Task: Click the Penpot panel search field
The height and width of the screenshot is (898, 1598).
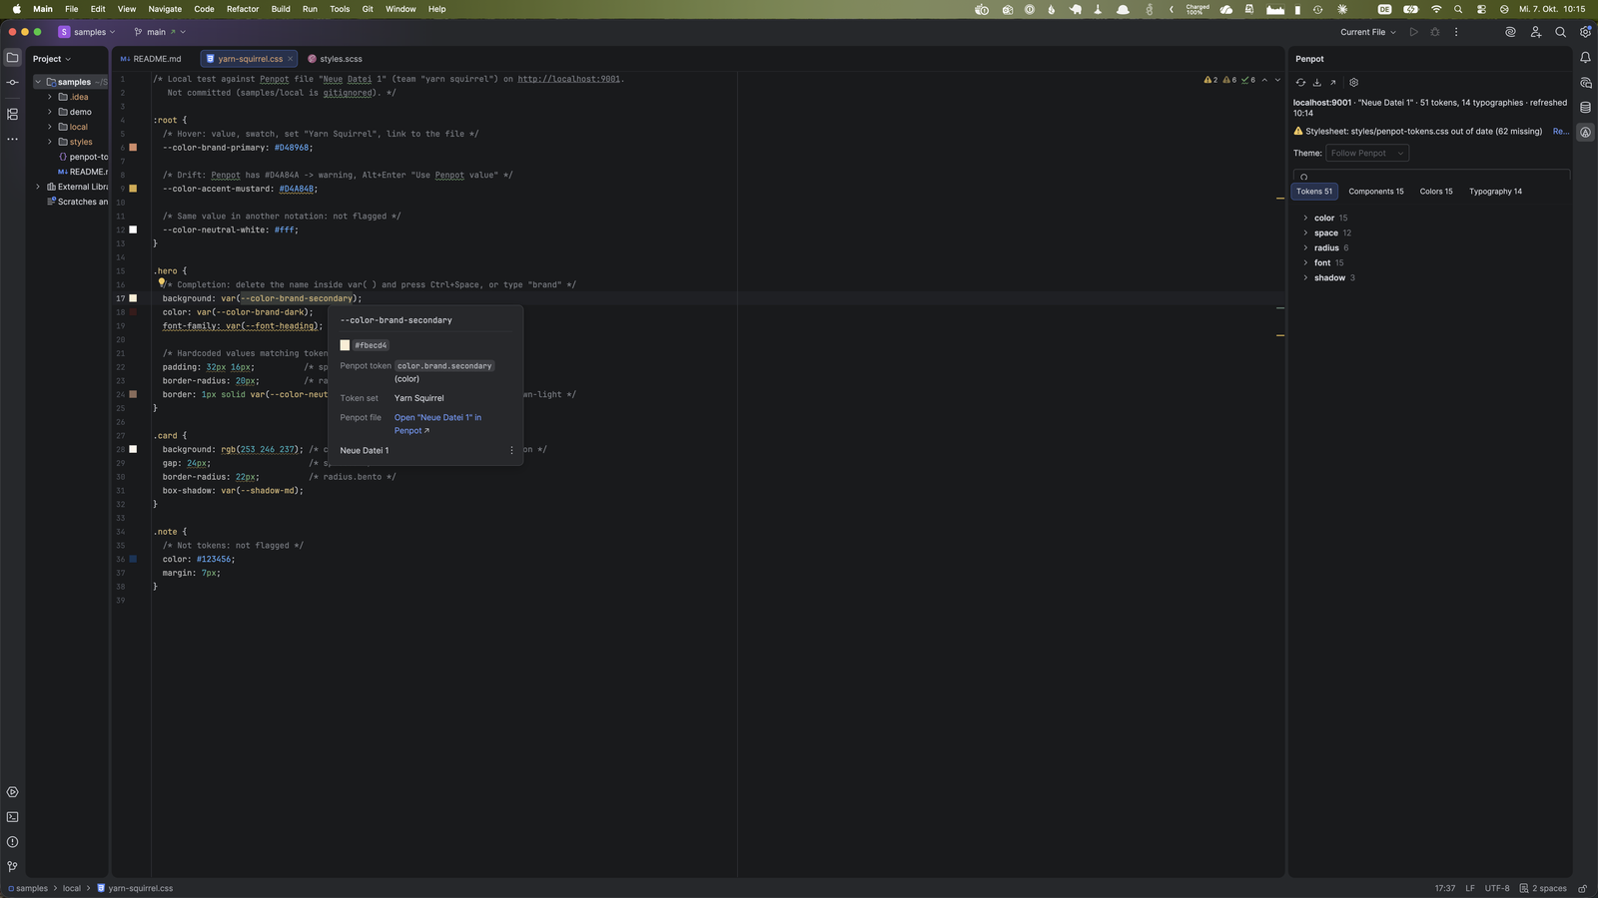Action: (x=1431, y=176)
